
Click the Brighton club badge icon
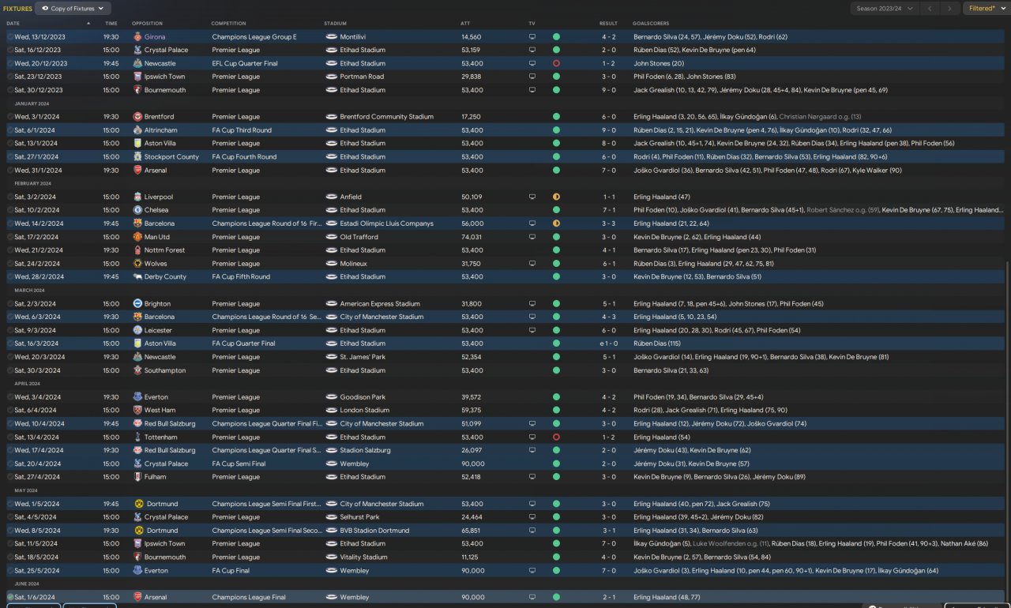click(x=137, y=304)
